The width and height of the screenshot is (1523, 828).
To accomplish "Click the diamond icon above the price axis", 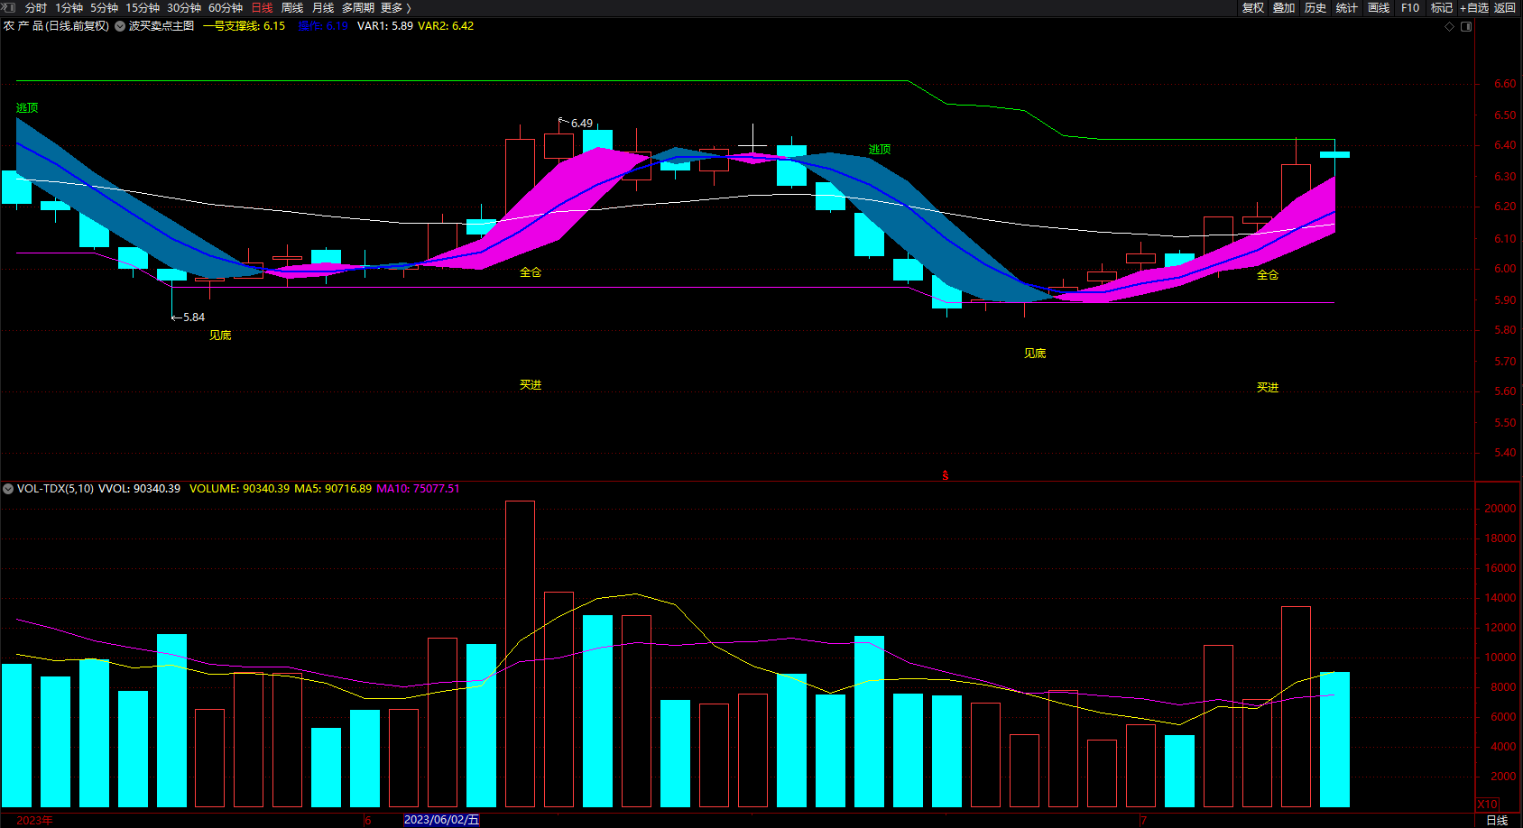I will coord(1449,26).
